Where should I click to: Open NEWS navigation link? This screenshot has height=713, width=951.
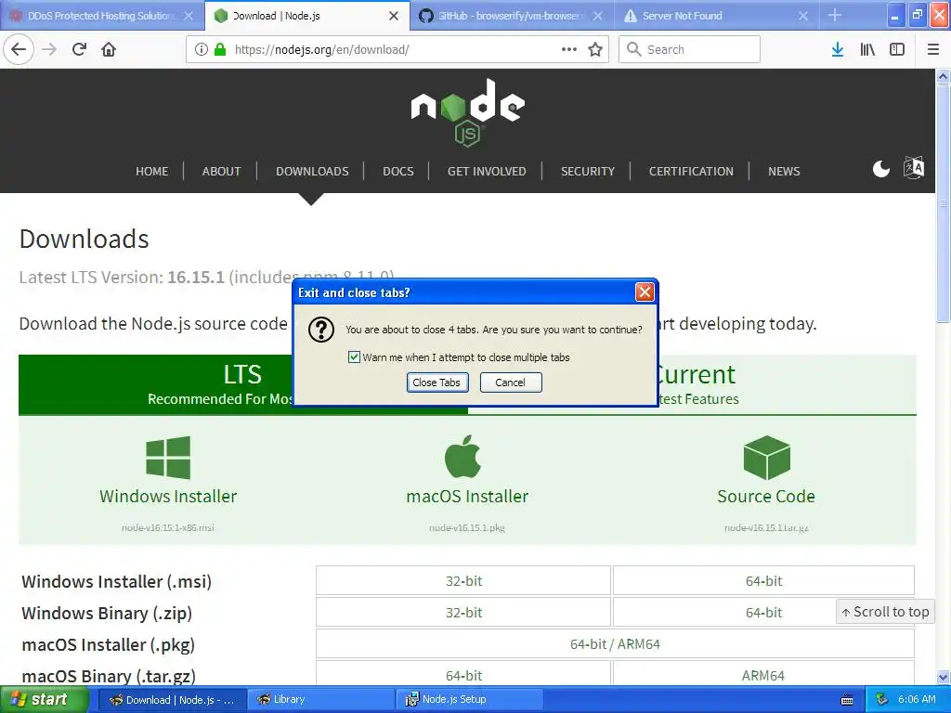784,172
